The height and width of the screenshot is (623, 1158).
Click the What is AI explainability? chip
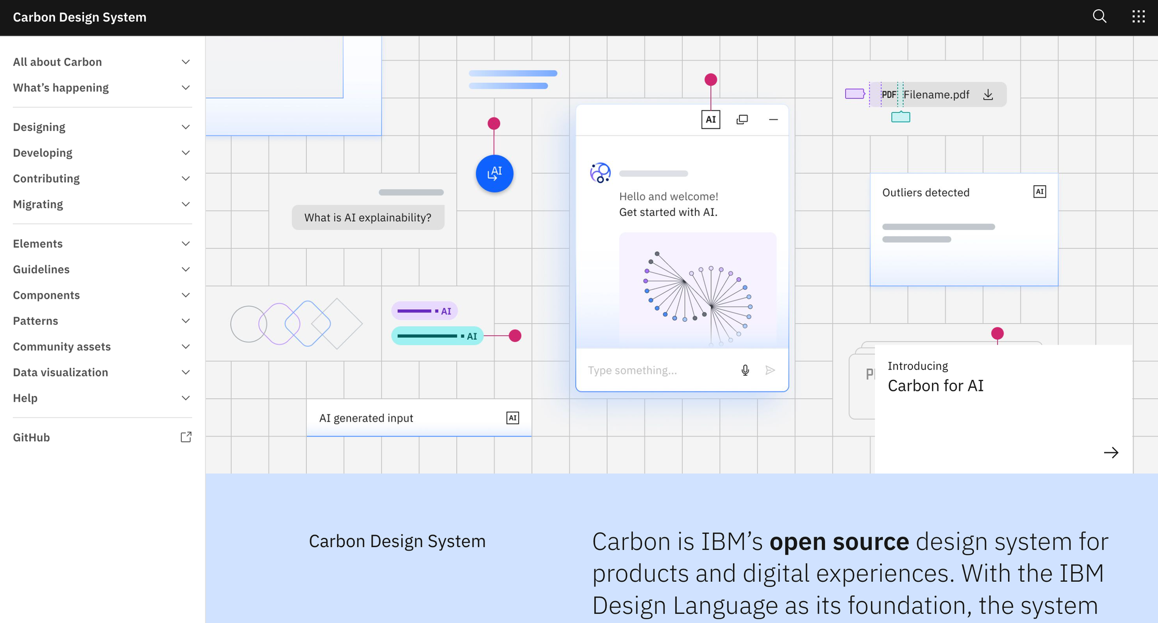click(368, 218)
